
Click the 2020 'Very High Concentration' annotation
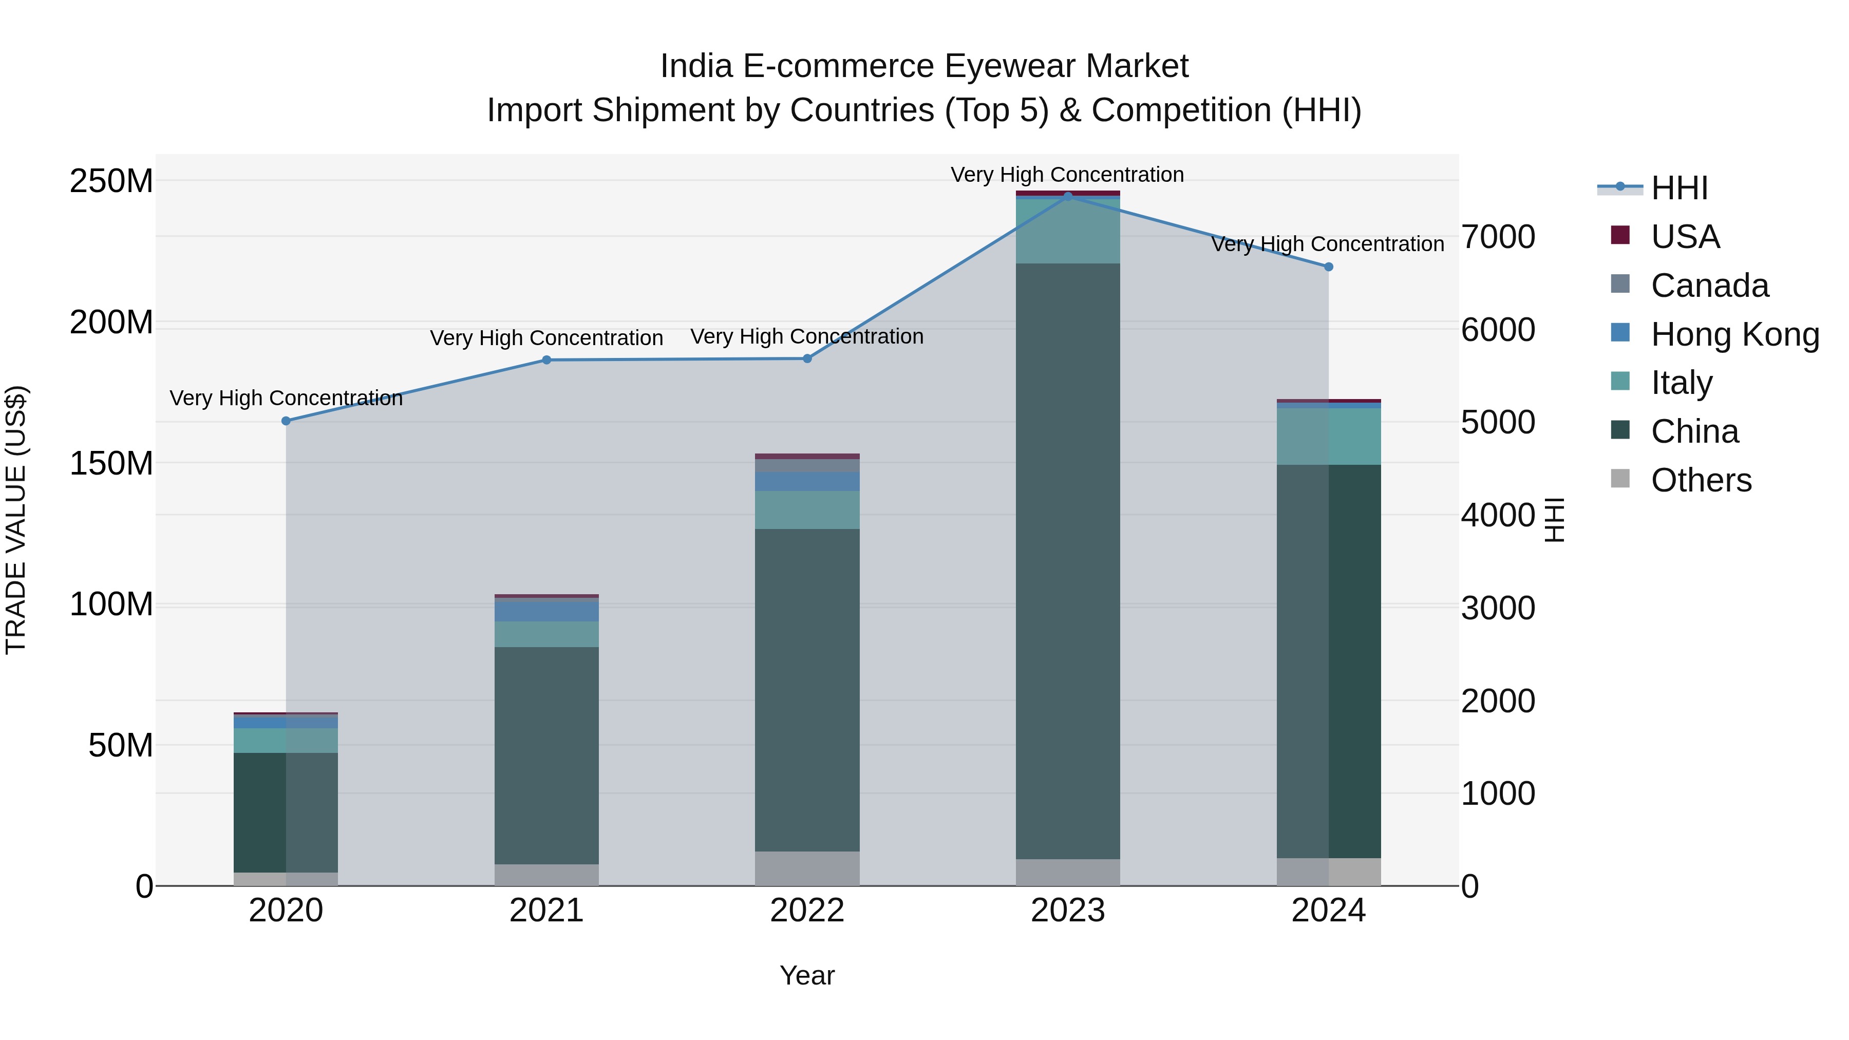(x=286, y=398)
